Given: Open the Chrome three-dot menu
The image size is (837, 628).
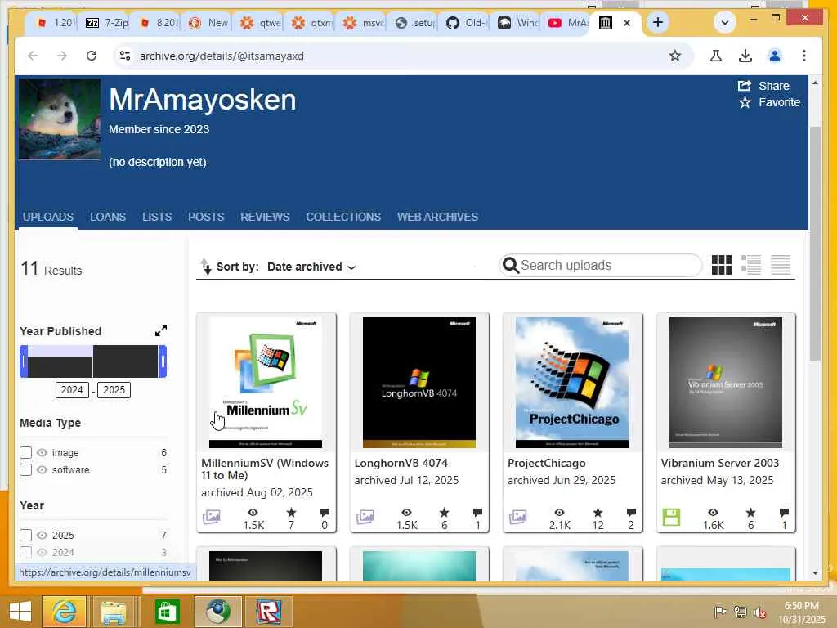Looking at the screenshot, I should pyautogui.click(x=804, y=56).
